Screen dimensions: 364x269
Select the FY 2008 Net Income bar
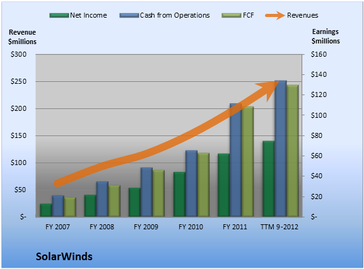90,206
